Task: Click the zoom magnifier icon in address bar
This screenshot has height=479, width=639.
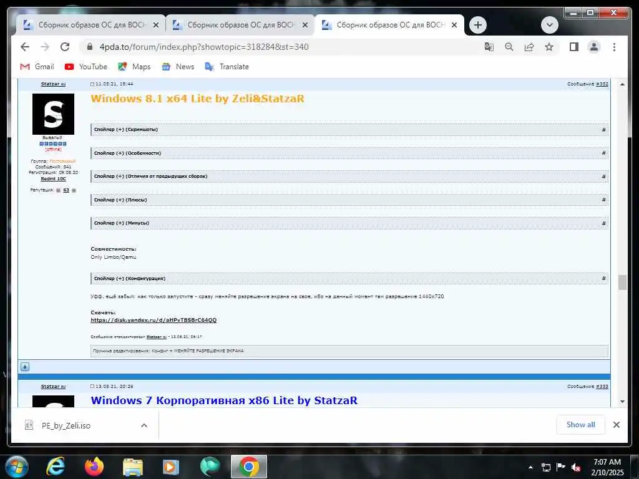Action: [509, 47]
